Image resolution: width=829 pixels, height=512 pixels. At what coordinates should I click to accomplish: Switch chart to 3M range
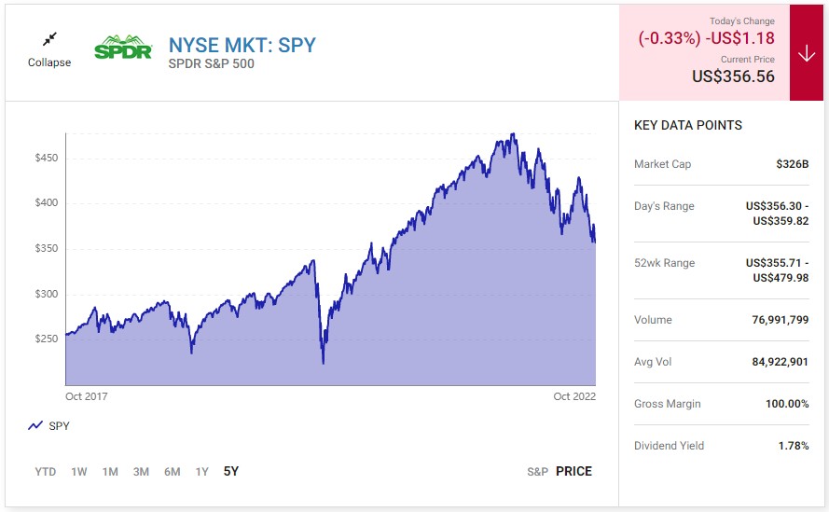click(141, 472)
